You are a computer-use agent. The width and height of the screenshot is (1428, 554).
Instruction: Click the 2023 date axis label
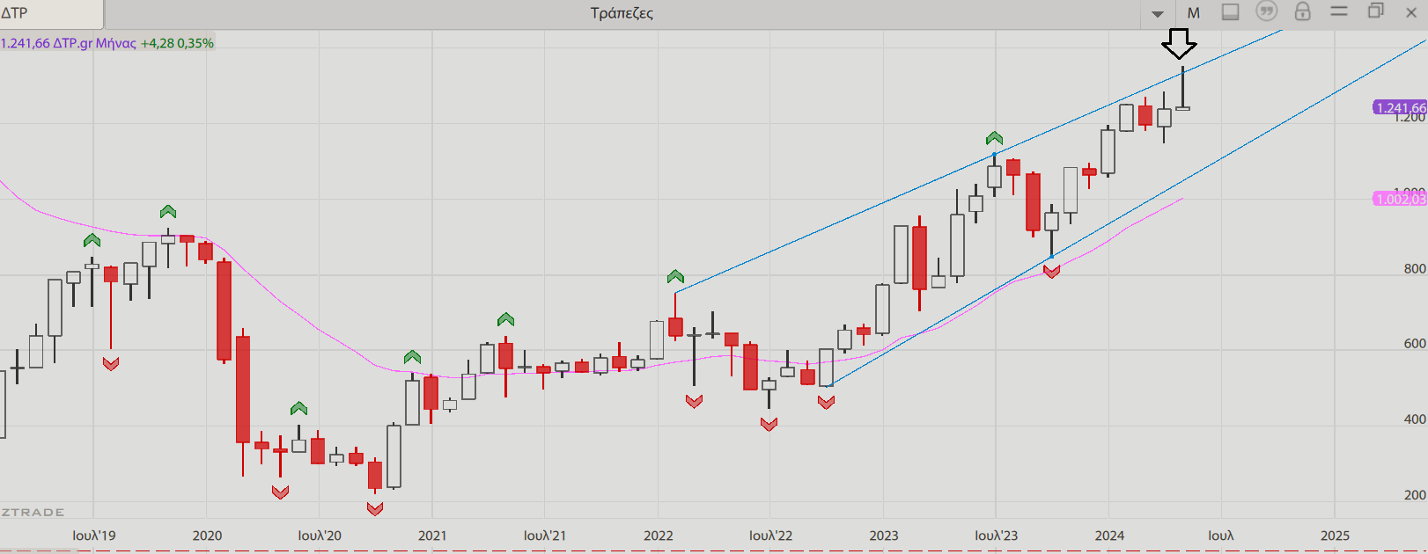pyautogui.click(x=884, y=536)
